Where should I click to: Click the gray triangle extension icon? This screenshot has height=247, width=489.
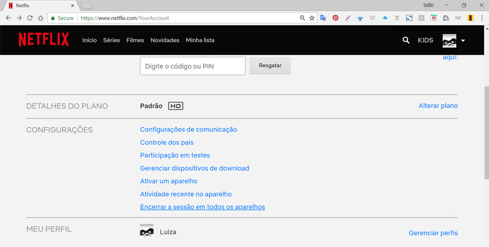(446, 18)
